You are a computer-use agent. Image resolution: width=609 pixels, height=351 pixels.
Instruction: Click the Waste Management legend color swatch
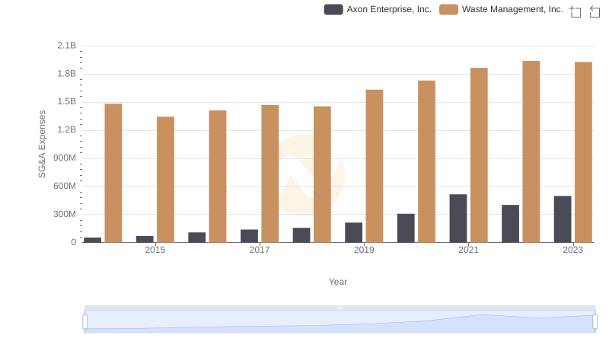click(x=449, y=10)
